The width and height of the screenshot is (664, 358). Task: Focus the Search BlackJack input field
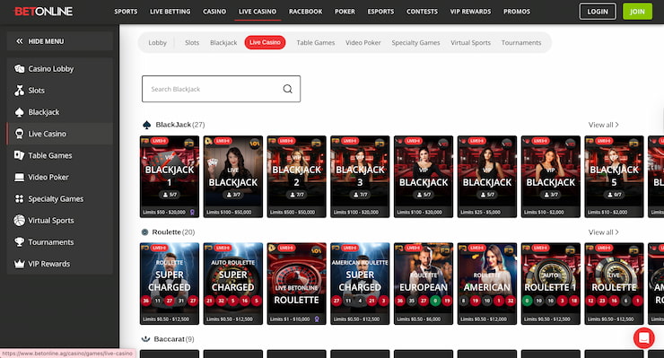pyautogui.click(x=221, y=89)
